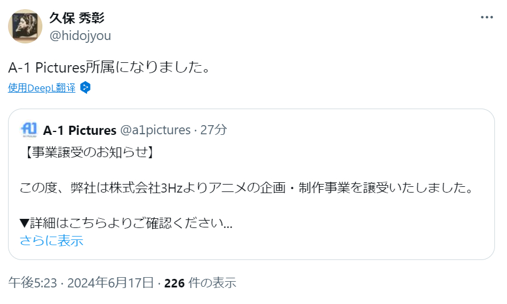Visit the @hidojyou handle profile
This screenshot has height=304, width=507.
pyautogui.click(x=80, y=36)
